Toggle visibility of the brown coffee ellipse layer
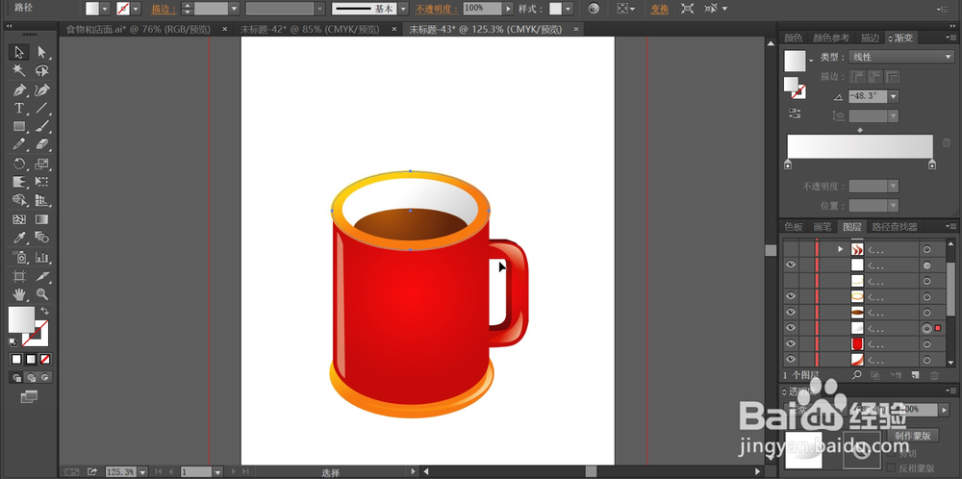962x479 pixels. point(791,312)
